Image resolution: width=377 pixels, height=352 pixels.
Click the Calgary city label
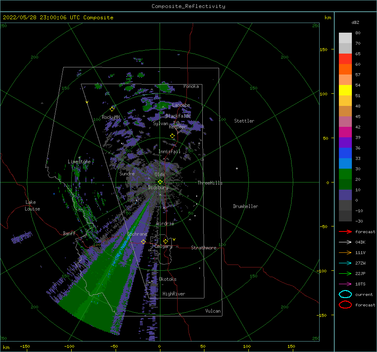pyautogui.click(x=163, y=246)
